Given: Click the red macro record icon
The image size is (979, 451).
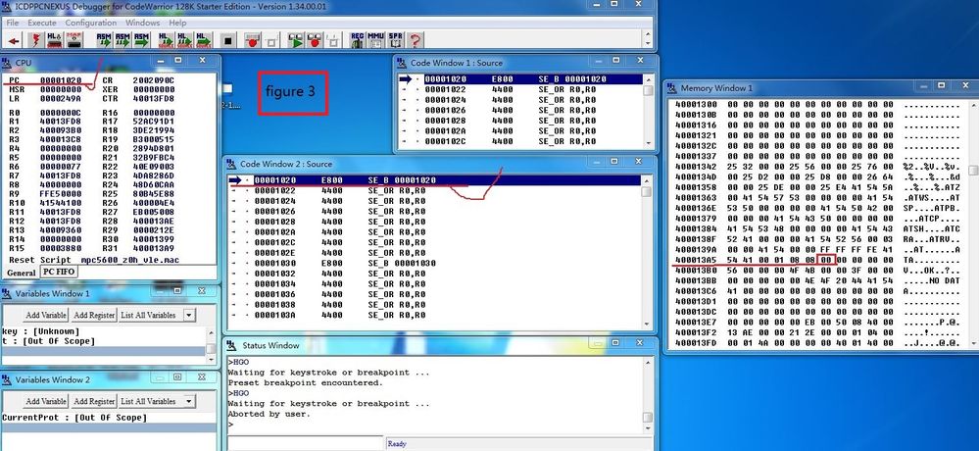Looking at the screenshot, I should tap(314, 40).
